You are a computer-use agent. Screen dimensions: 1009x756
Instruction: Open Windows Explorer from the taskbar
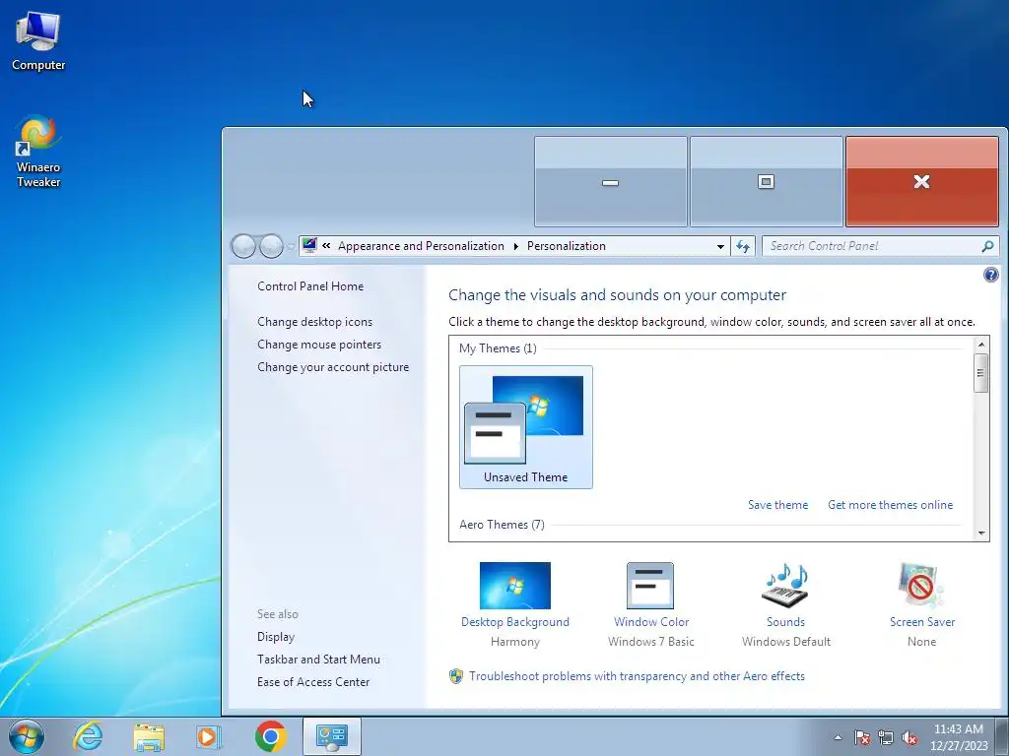tap(149, 736)
